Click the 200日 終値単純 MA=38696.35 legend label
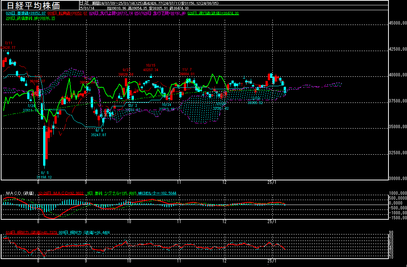 30,19
